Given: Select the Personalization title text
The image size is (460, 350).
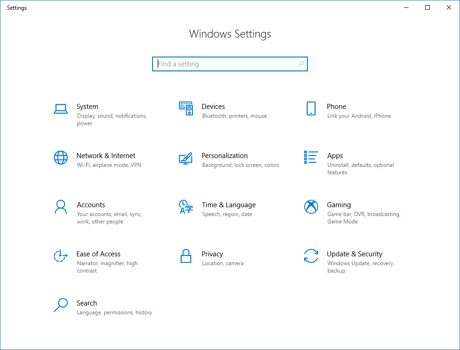Looking at the screenshot, I should click(224, 156).
